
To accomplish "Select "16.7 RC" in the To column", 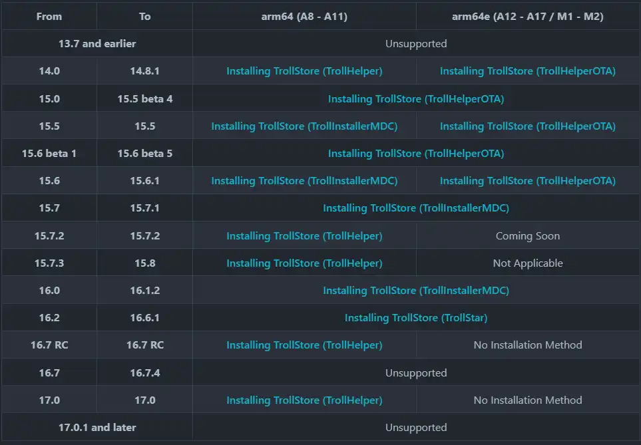I will [x=144, y=345].
